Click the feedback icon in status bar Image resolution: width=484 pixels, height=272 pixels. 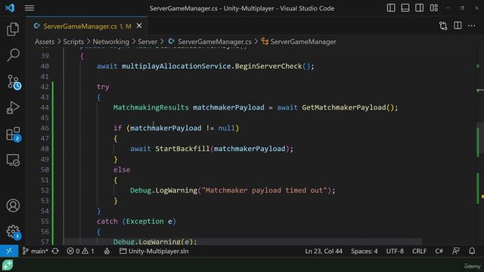click(x=455, y=251)
